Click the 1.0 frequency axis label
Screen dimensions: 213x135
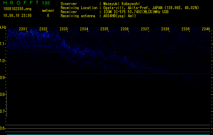tap(2, 61)
